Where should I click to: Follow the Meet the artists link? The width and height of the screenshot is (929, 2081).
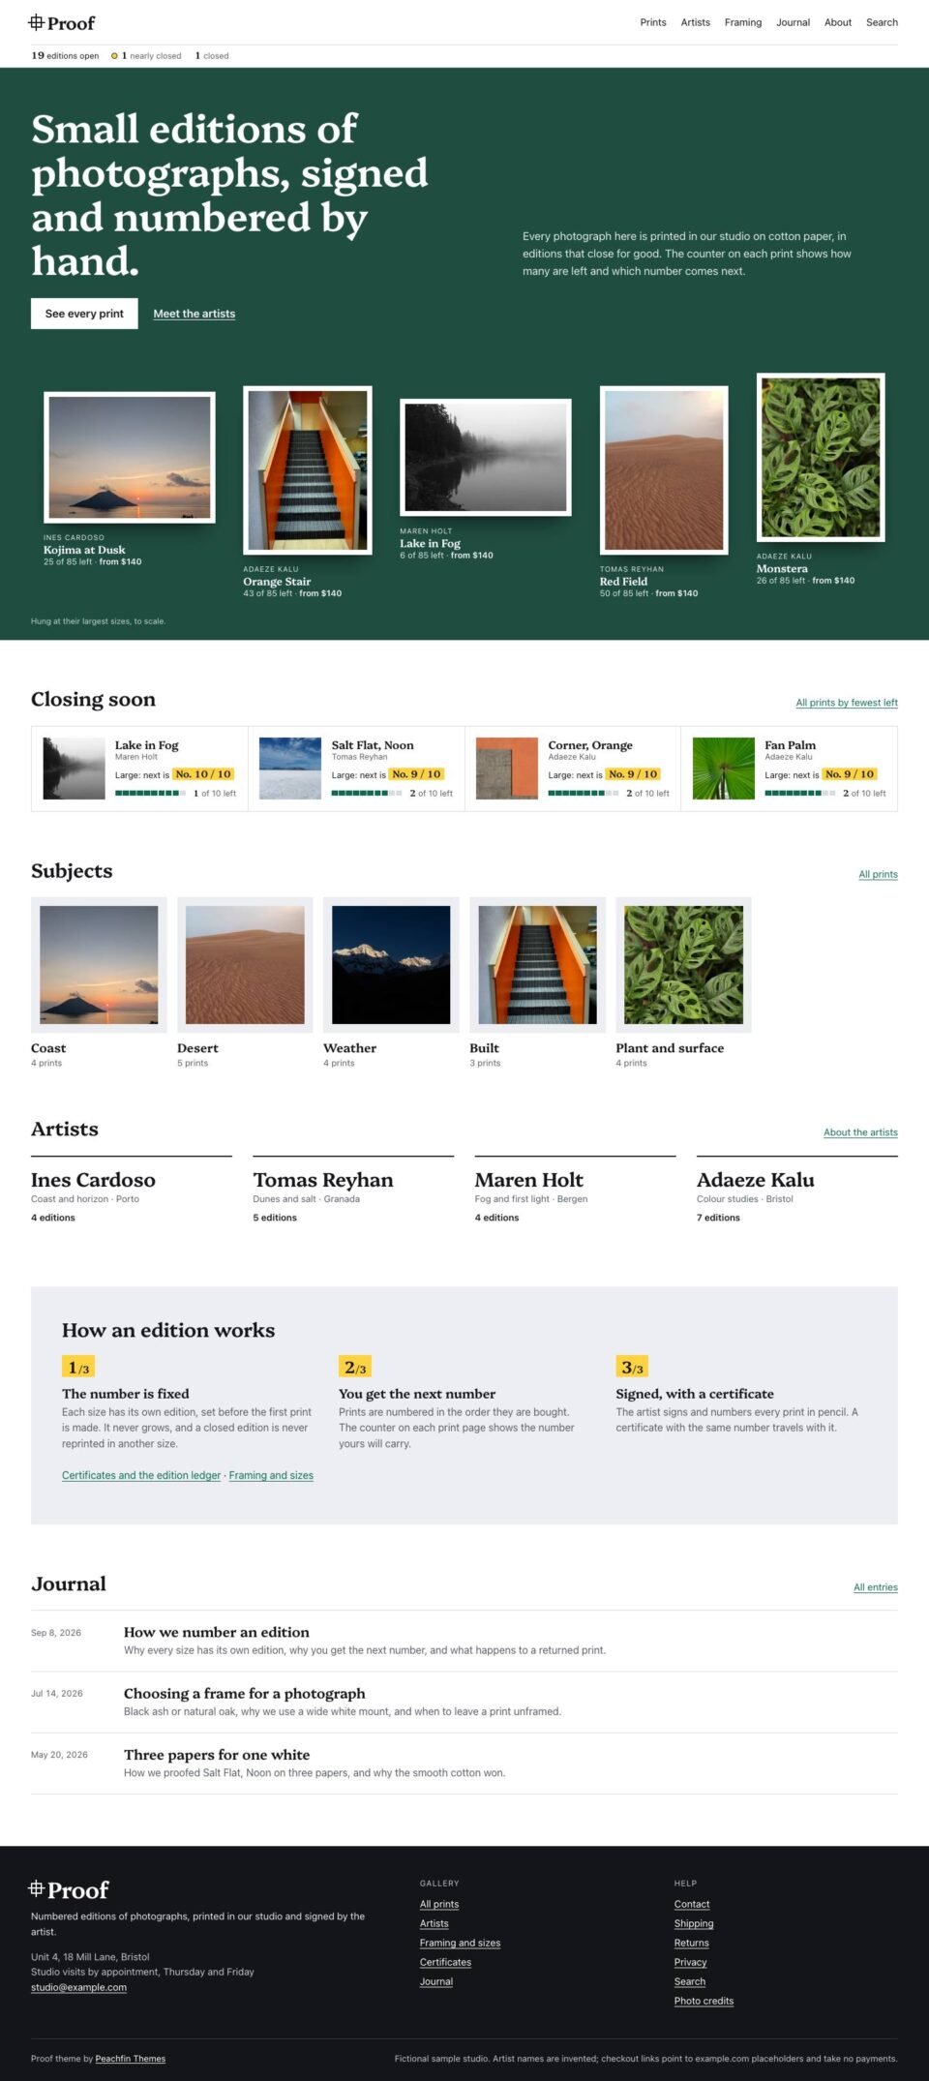tap(195, 314)
